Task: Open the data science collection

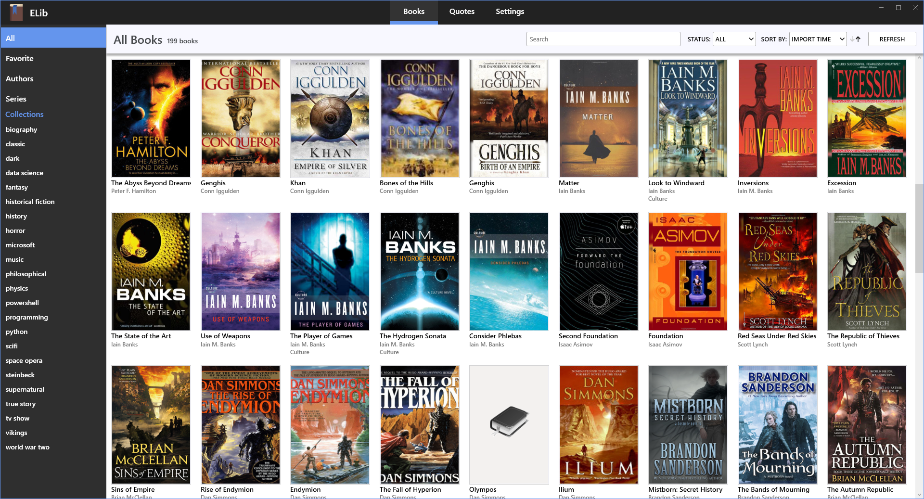Action: [x=25, y=173]
